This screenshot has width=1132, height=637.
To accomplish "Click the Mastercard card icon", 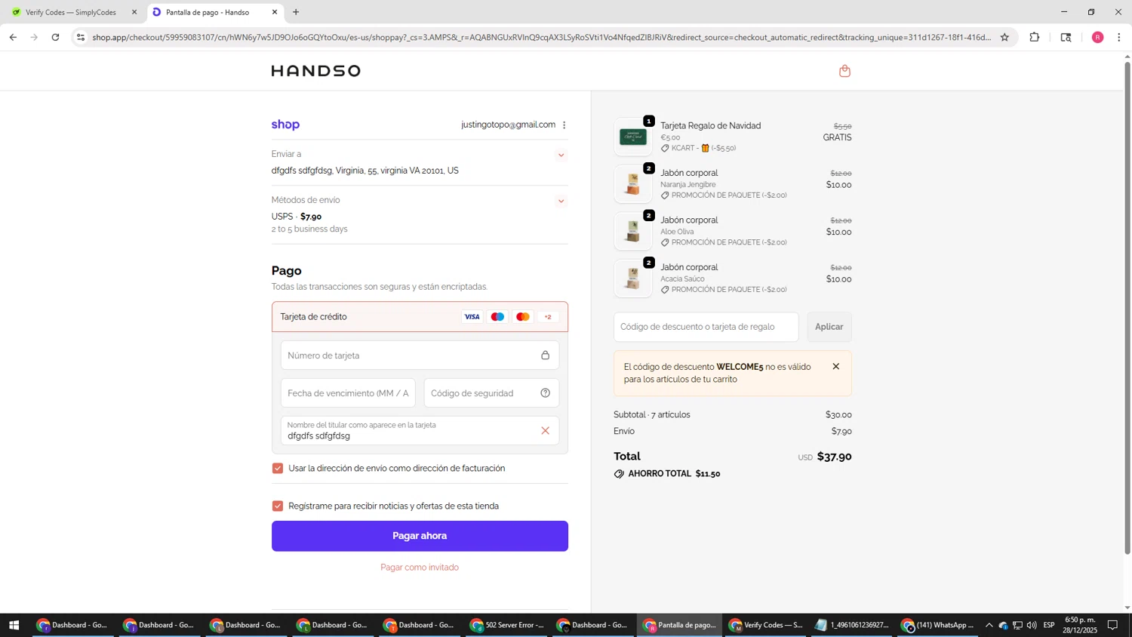I will click(522, 317).
